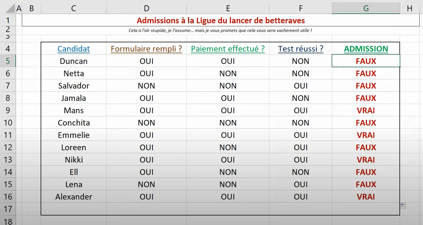Select the cell containing Duncan

(x=74, y=61)
